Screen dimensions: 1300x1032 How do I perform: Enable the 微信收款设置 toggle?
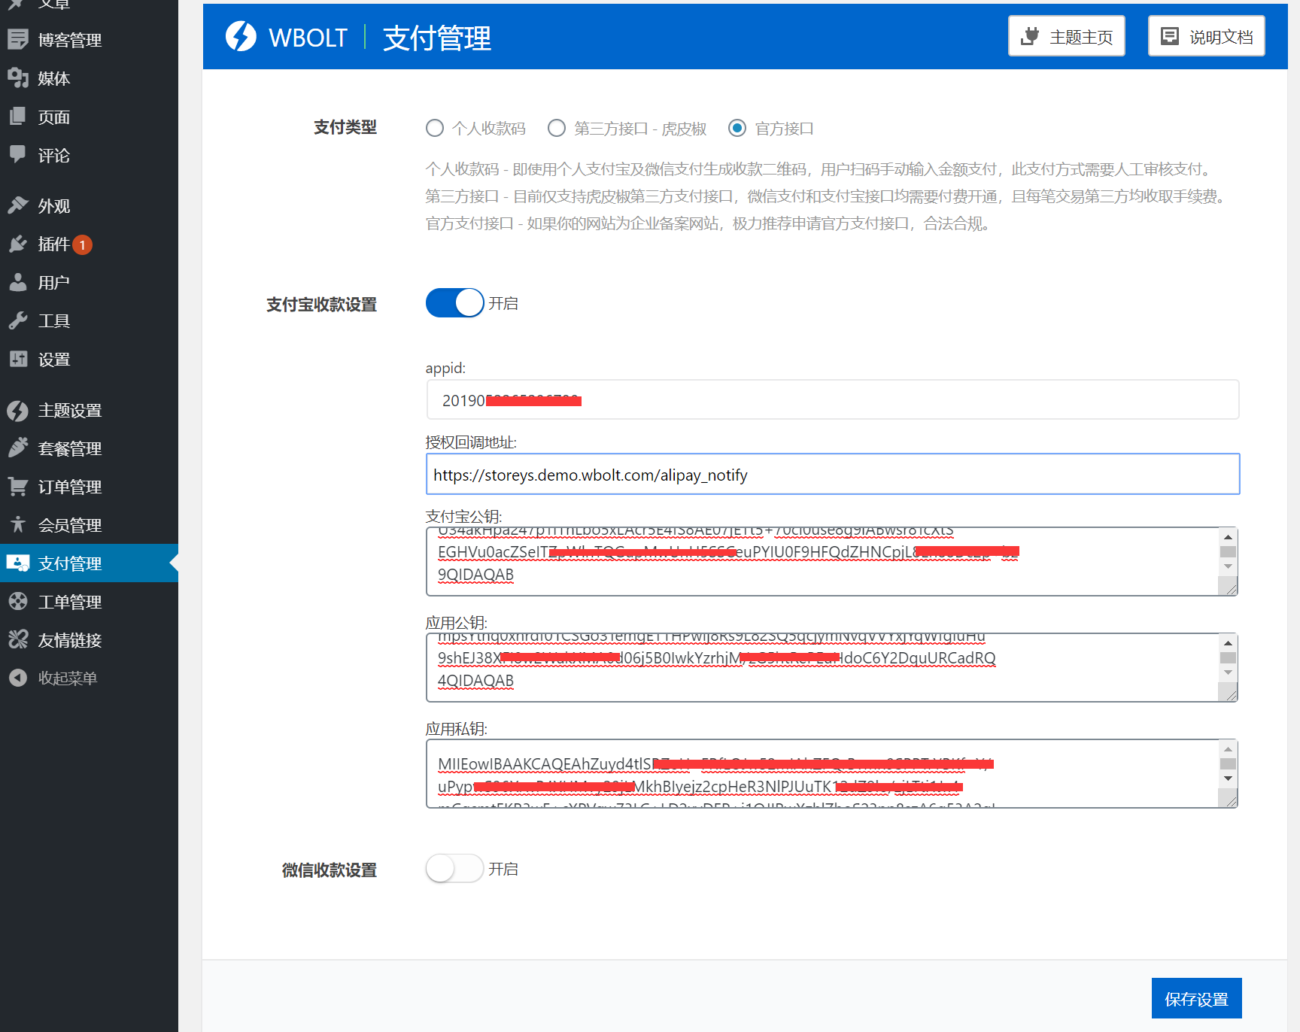click(454, 868)
